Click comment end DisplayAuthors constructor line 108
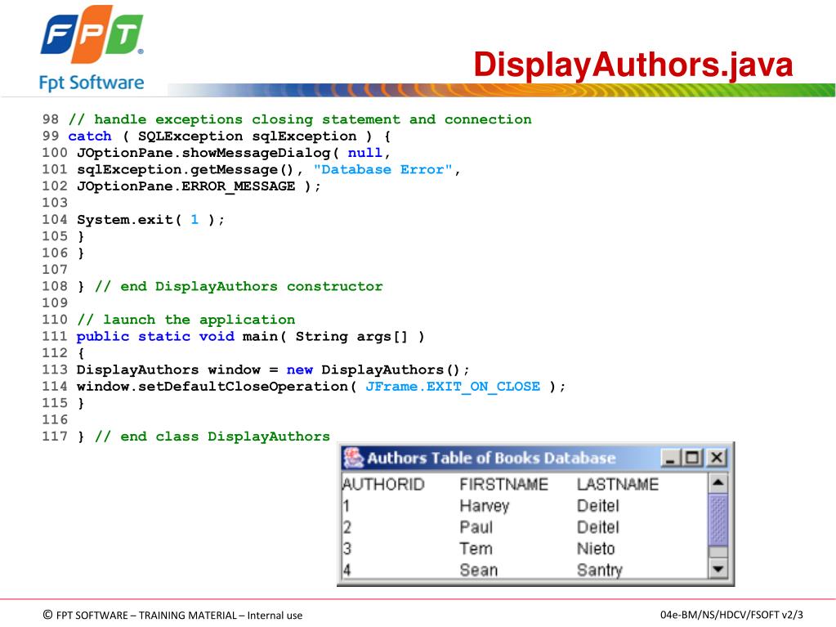The image size is (836, 627). tap(239, 286)
